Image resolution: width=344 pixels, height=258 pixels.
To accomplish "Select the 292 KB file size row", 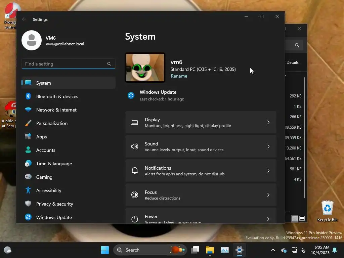I will [296, 96].
